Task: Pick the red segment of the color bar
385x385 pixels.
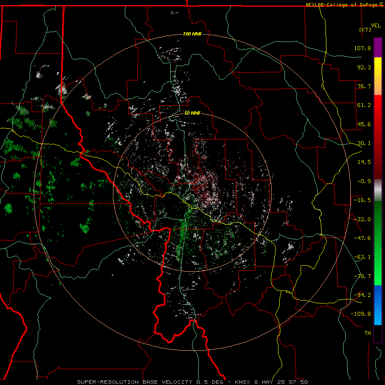Action: [378, 137]
